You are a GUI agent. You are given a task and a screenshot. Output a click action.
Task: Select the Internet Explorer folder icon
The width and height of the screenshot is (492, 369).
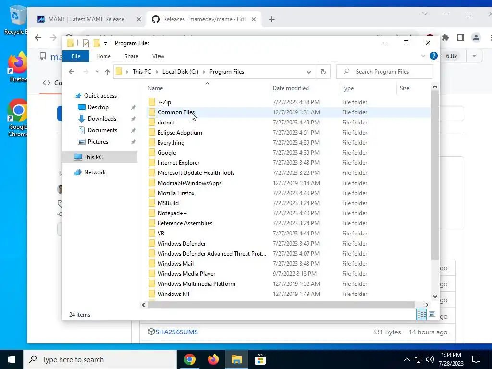[x=152, y=162]
